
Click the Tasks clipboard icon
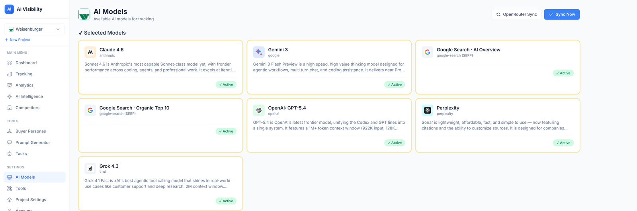(10, 154)
